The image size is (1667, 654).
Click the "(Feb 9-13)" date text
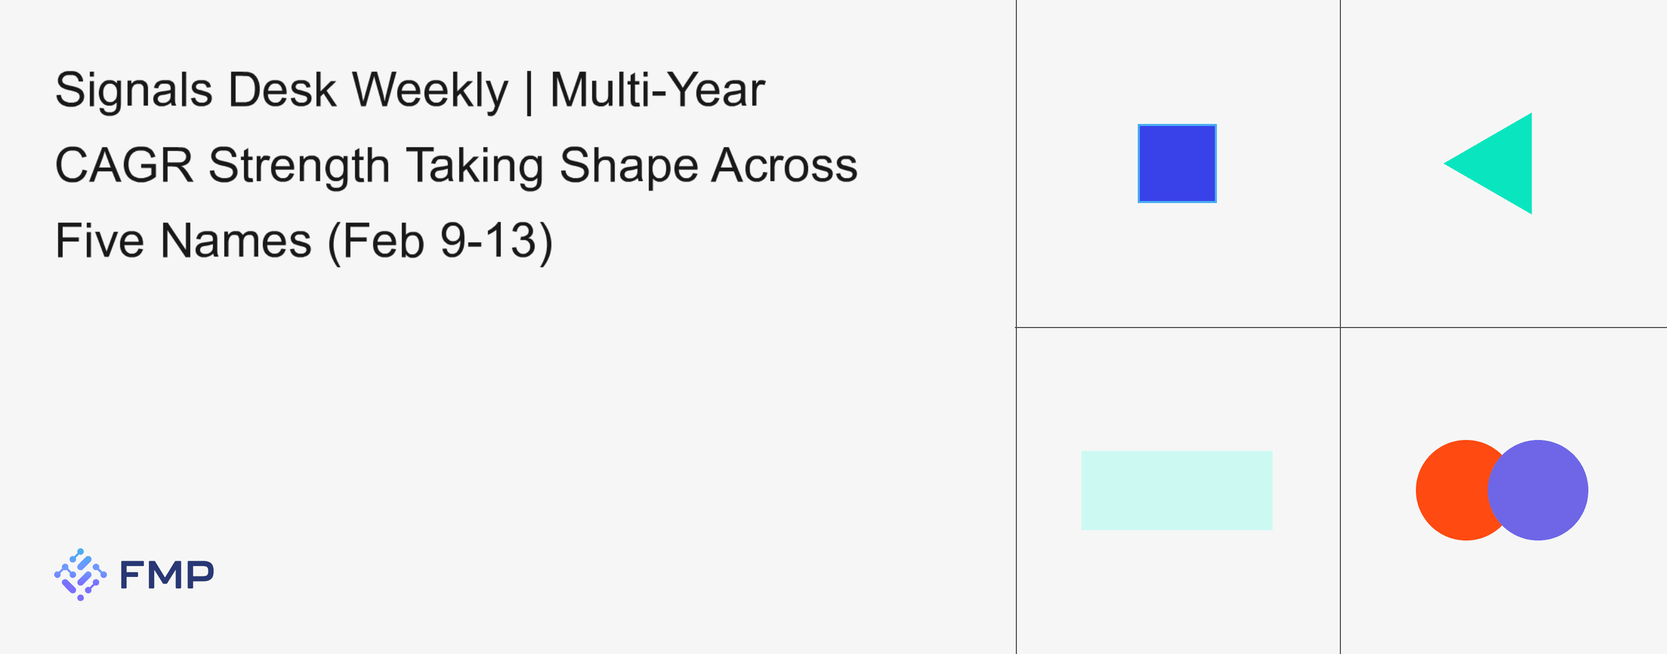(440, 241)
